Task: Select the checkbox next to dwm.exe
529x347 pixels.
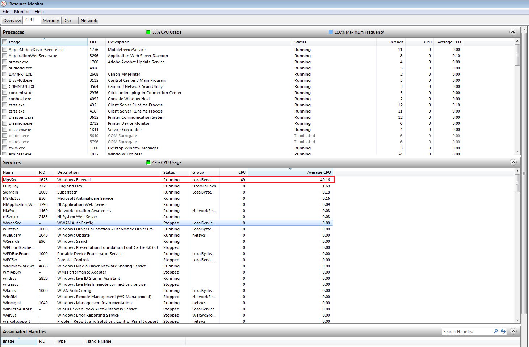Action: (x=5, y=148)
